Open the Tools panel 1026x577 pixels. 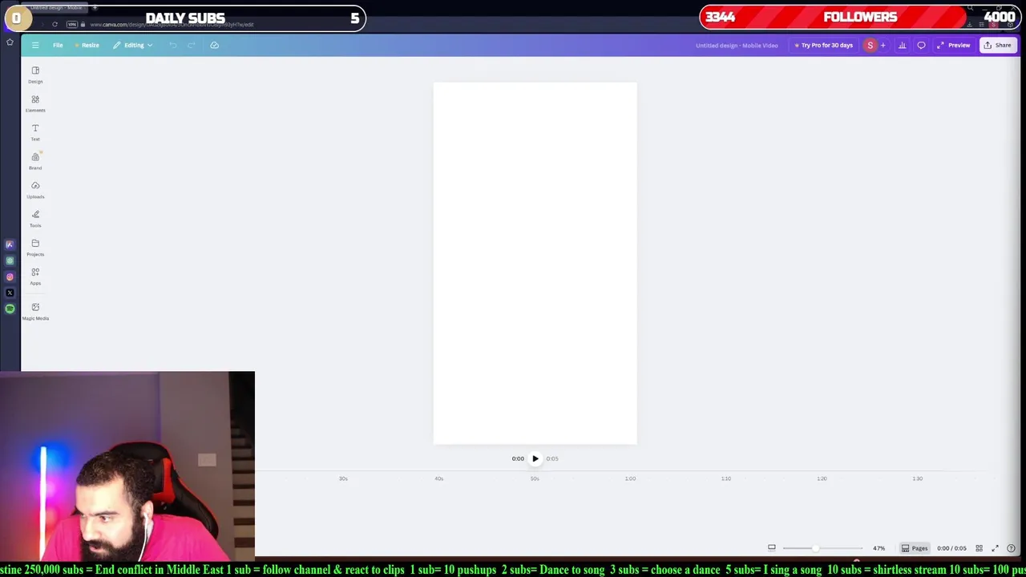(35, 219)
